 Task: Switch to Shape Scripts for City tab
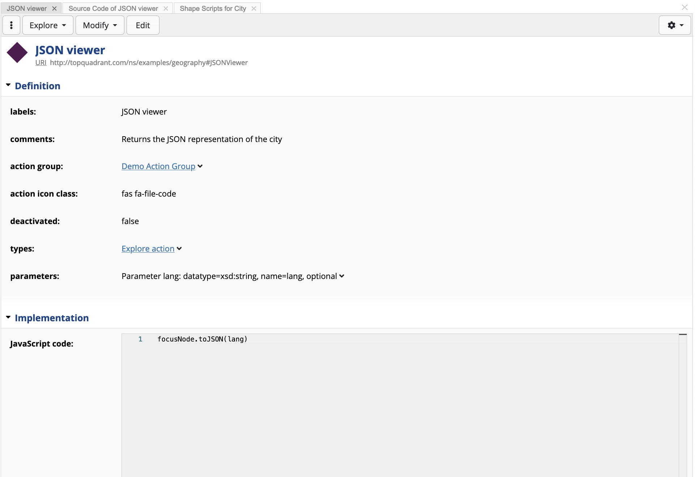tap(213, 8)
